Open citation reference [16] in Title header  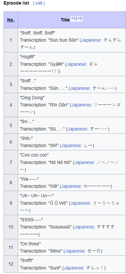coord(80,18)
